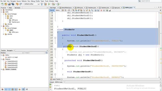Click the Save All toolbar icon
This screenshot has height=91, width=162.
13,4
